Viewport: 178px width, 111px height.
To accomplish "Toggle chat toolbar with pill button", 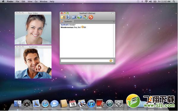I will (x=113, y=13).
